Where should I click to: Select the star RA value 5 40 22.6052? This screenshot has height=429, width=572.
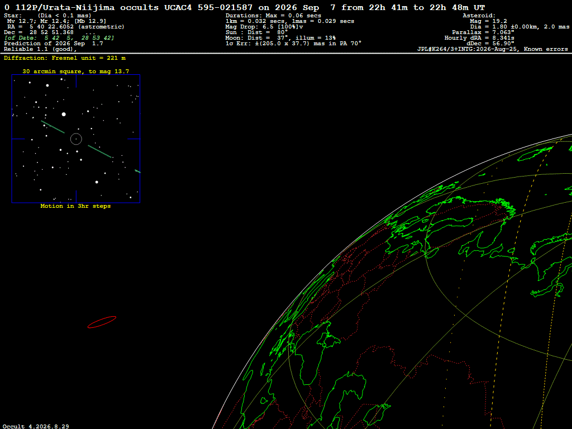pyautogui.click(x=51, y=27)
